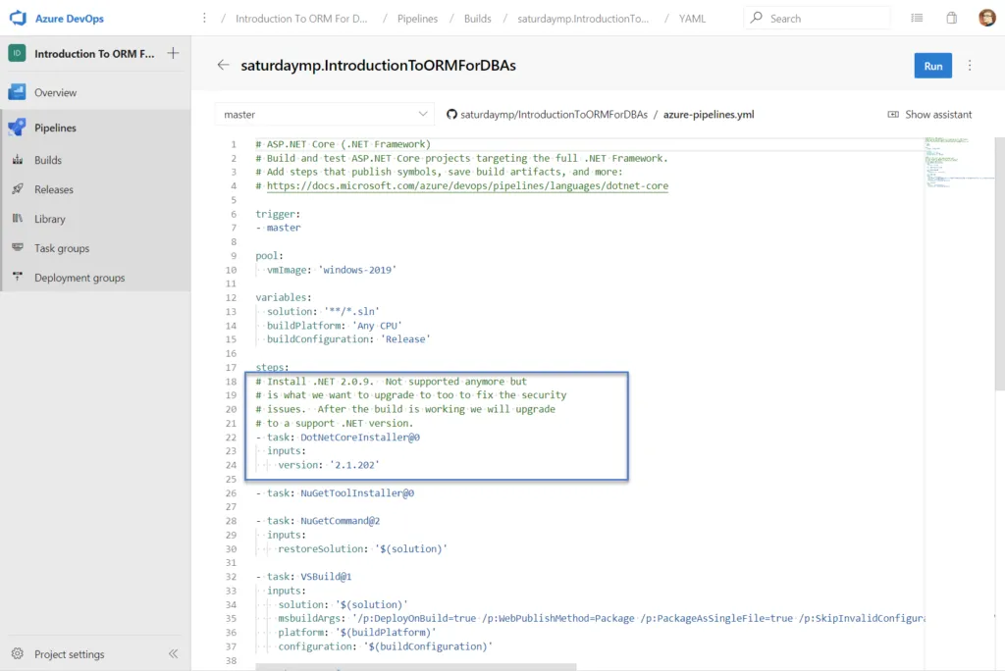Viewport: 1005px width, 671px height.
Task: Open the docs.microsoft.com URL in the YAML
Action: click(467, 185)
